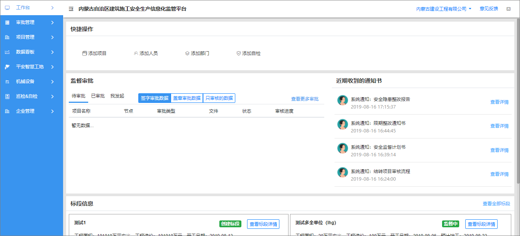View details of 安全隐患整改报告 notification
Screen dimensions: 520x236
coord(499,102)
